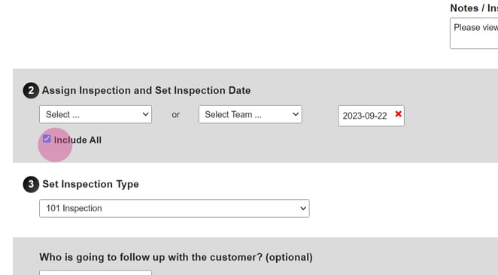Click the black step 3 number badge

(31, 184)
